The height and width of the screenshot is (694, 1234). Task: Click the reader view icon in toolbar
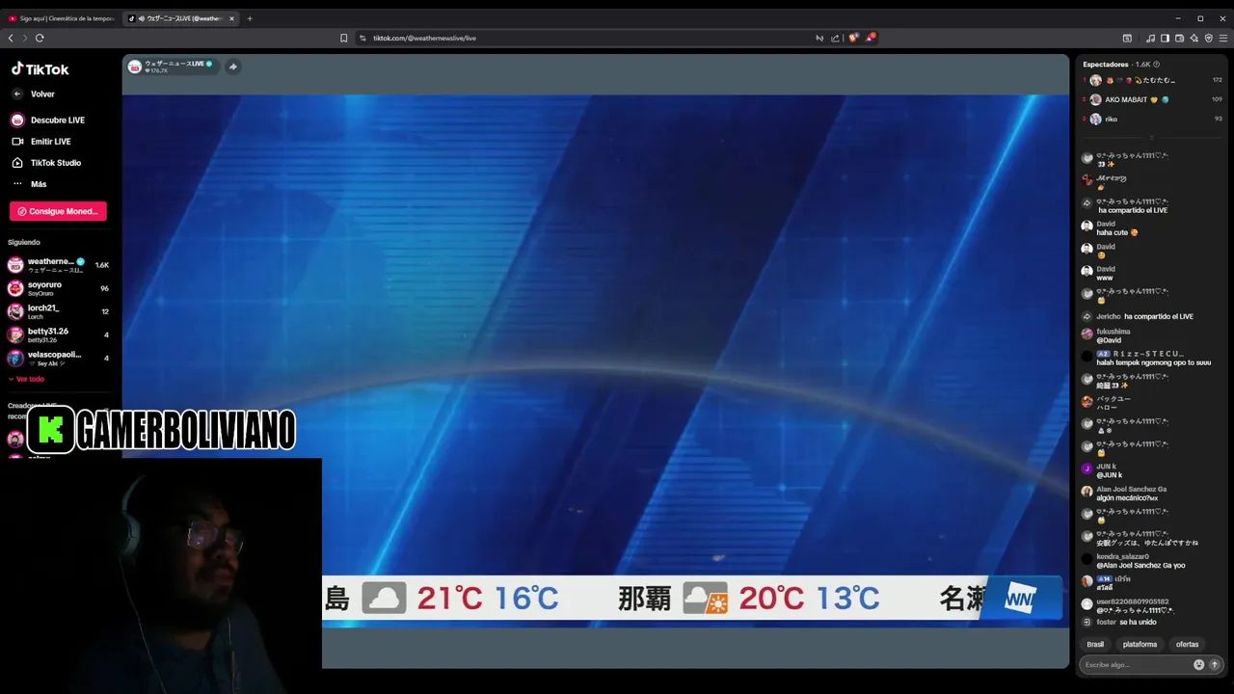[x=1127, y=38]
